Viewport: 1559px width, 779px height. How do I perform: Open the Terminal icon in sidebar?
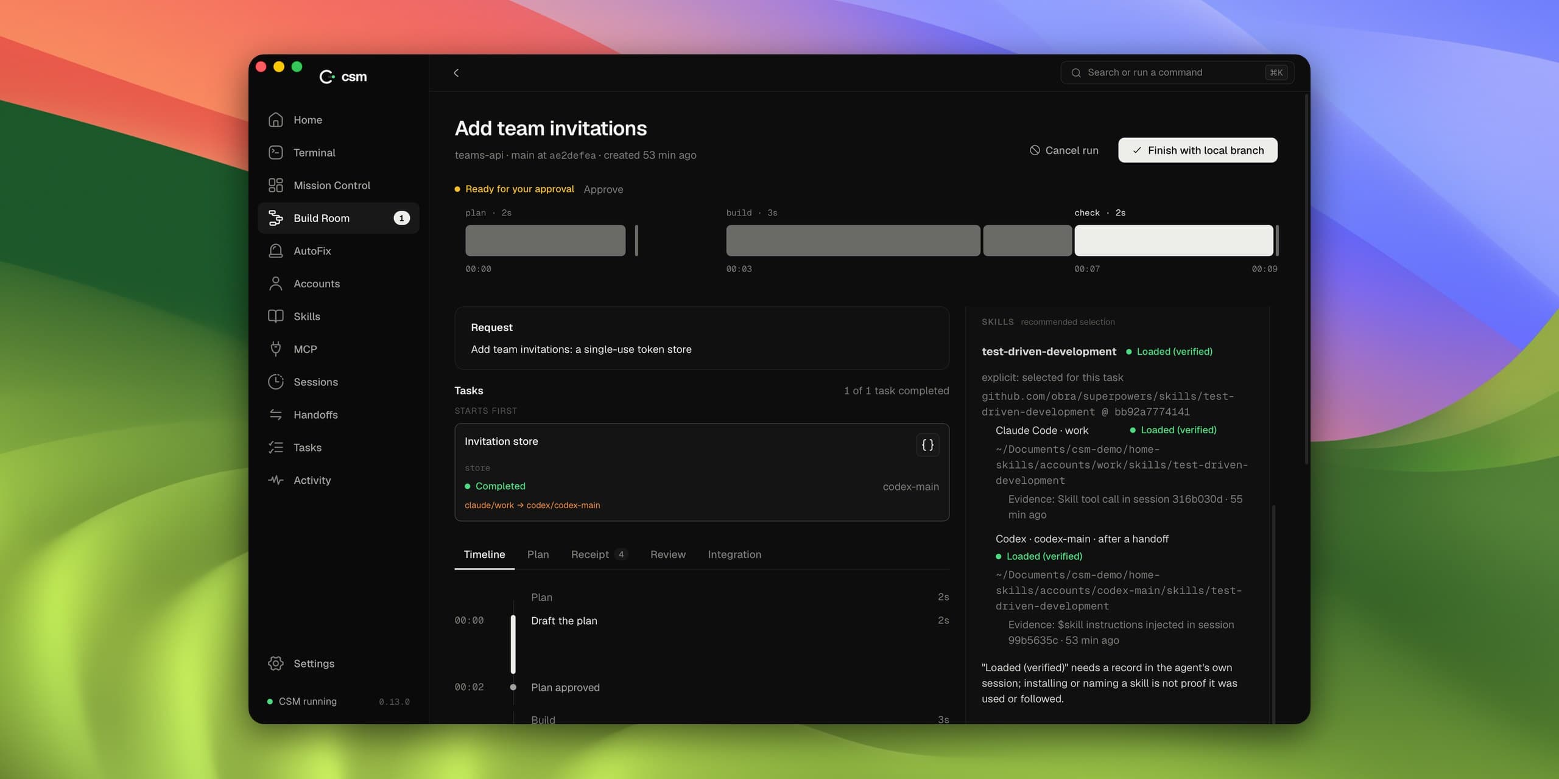point(276,153)
